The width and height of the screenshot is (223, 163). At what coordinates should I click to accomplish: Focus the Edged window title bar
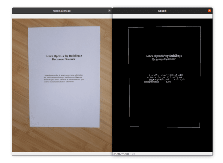click(x=162, y=11)
